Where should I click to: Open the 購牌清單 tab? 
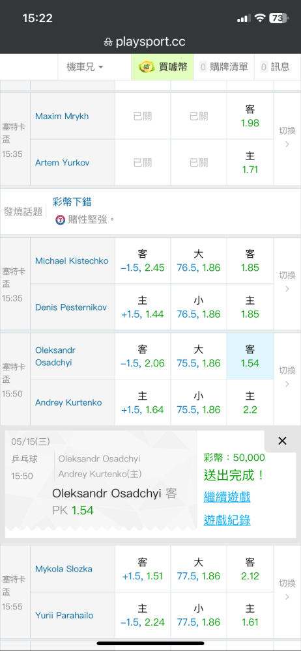pyautogui.click(x=223, y=67)
